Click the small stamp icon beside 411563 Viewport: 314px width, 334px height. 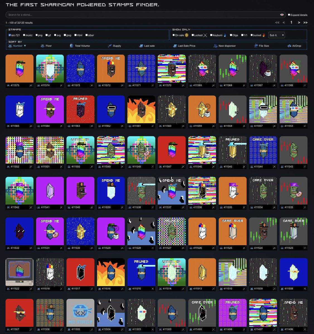(x=69, y=126)
